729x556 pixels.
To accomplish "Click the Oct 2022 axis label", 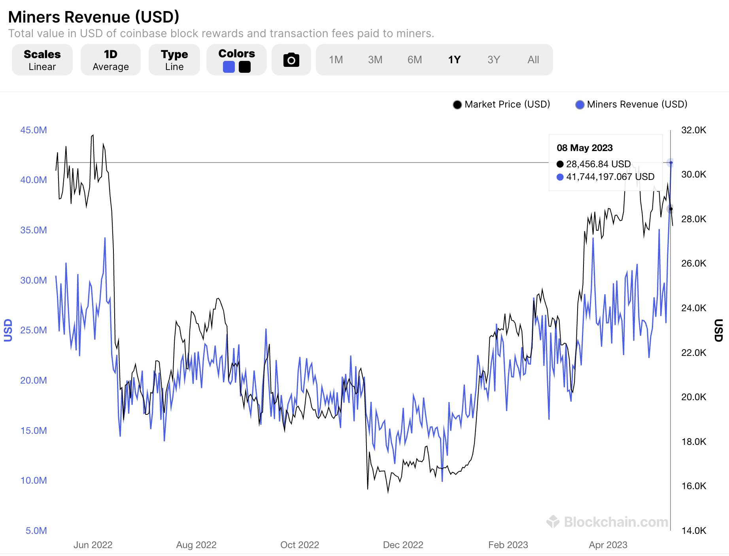I will (300, 545).
